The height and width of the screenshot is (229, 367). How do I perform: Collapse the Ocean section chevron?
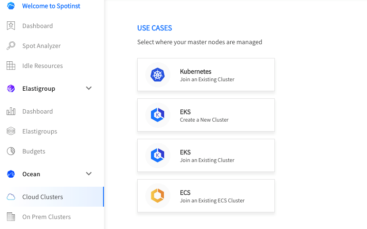pyautogui.click(x=89, y=174)
